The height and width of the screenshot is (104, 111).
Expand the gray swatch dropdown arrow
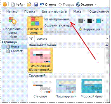(x=84, y=21)
